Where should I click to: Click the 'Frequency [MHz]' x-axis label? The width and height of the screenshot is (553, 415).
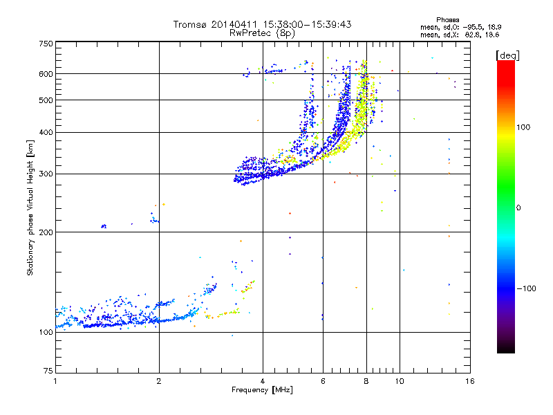pos(262,390)
